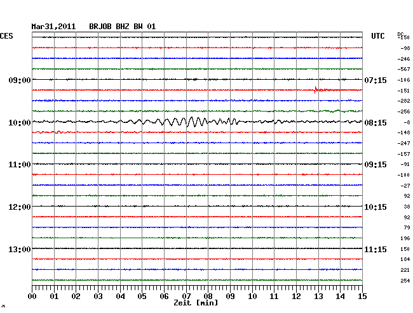The height and width of the screenshot is (313, 413).
Task: Select the 13:00 local time label
Action: 20,249
